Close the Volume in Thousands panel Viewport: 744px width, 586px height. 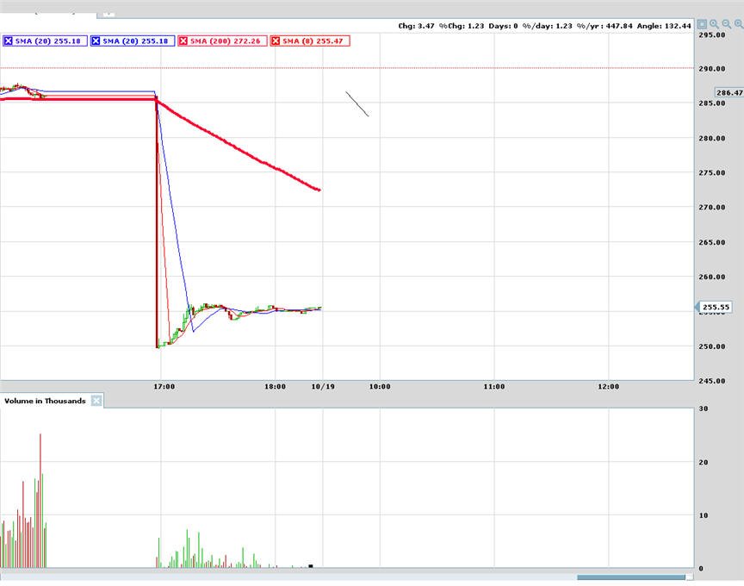pos(96,401)
